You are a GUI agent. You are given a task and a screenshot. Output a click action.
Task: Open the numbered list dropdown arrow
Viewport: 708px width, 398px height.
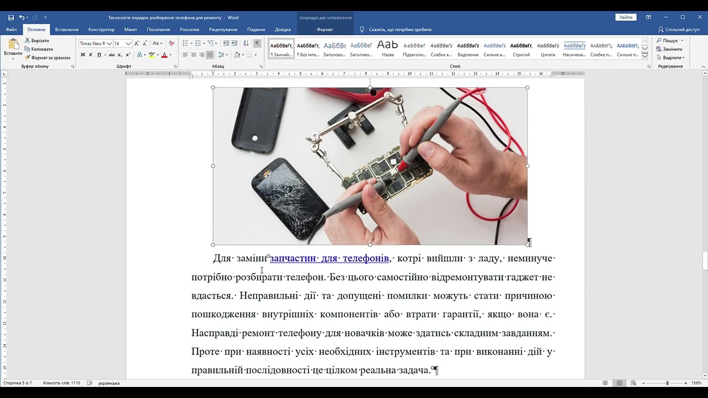tap(205, 43)
